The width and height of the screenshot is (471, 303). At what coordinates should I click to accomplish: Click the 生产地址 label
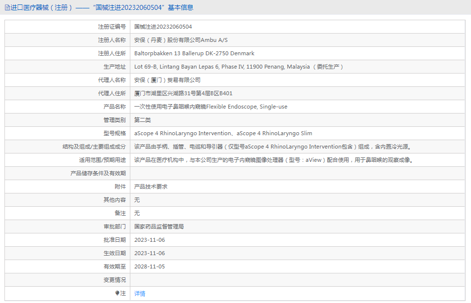pyautogui.click(x=115, y=67)
